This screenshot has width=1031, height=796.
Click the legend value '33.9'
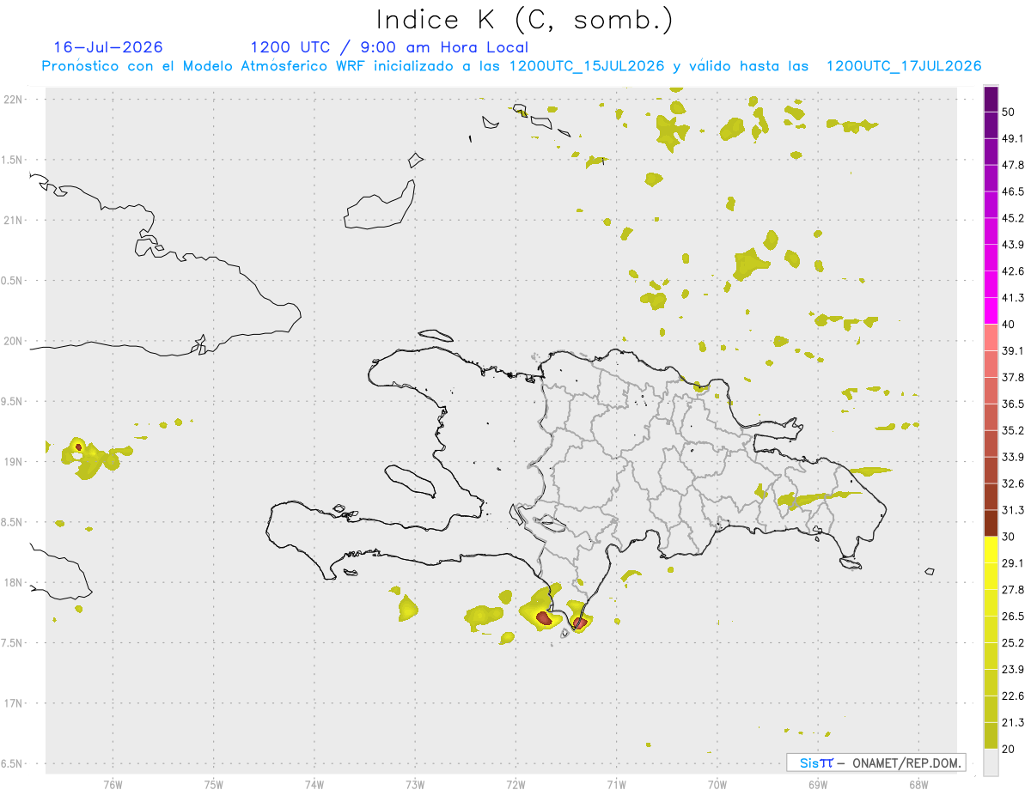coord(1013,457)
